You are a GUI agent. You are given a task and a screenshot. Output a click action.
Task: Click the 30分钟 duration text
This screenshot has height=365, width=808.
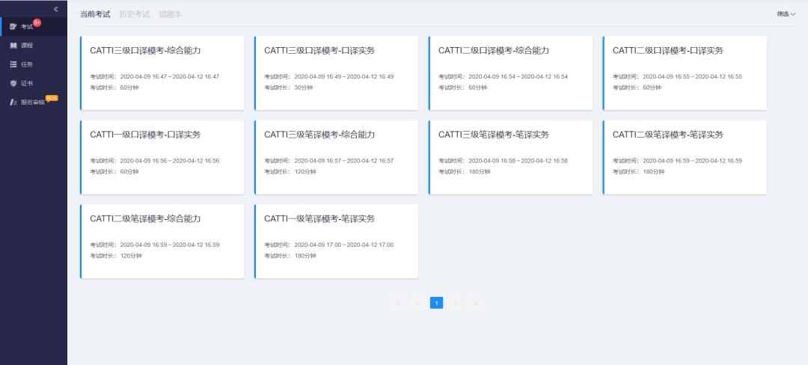[x=304, y=88]
